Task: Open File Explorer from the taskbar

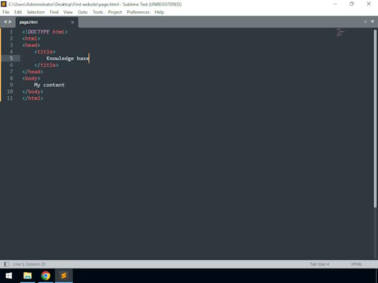Action: coord(28,275)
